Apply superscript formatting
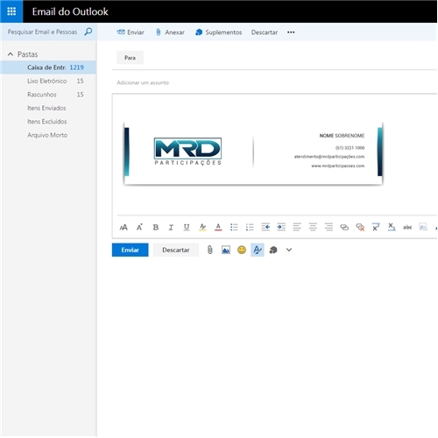The height and width of the screenshot is (438, 438). point(376,227)
